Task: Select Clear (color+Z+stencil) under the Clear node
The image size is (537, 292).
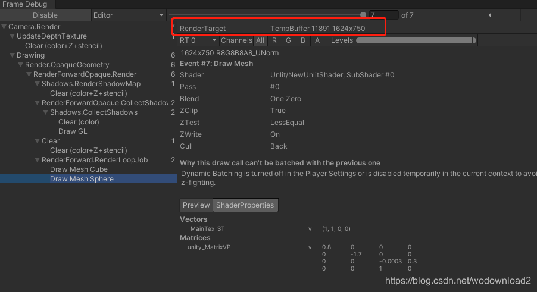Action: (x=88, y=150)
